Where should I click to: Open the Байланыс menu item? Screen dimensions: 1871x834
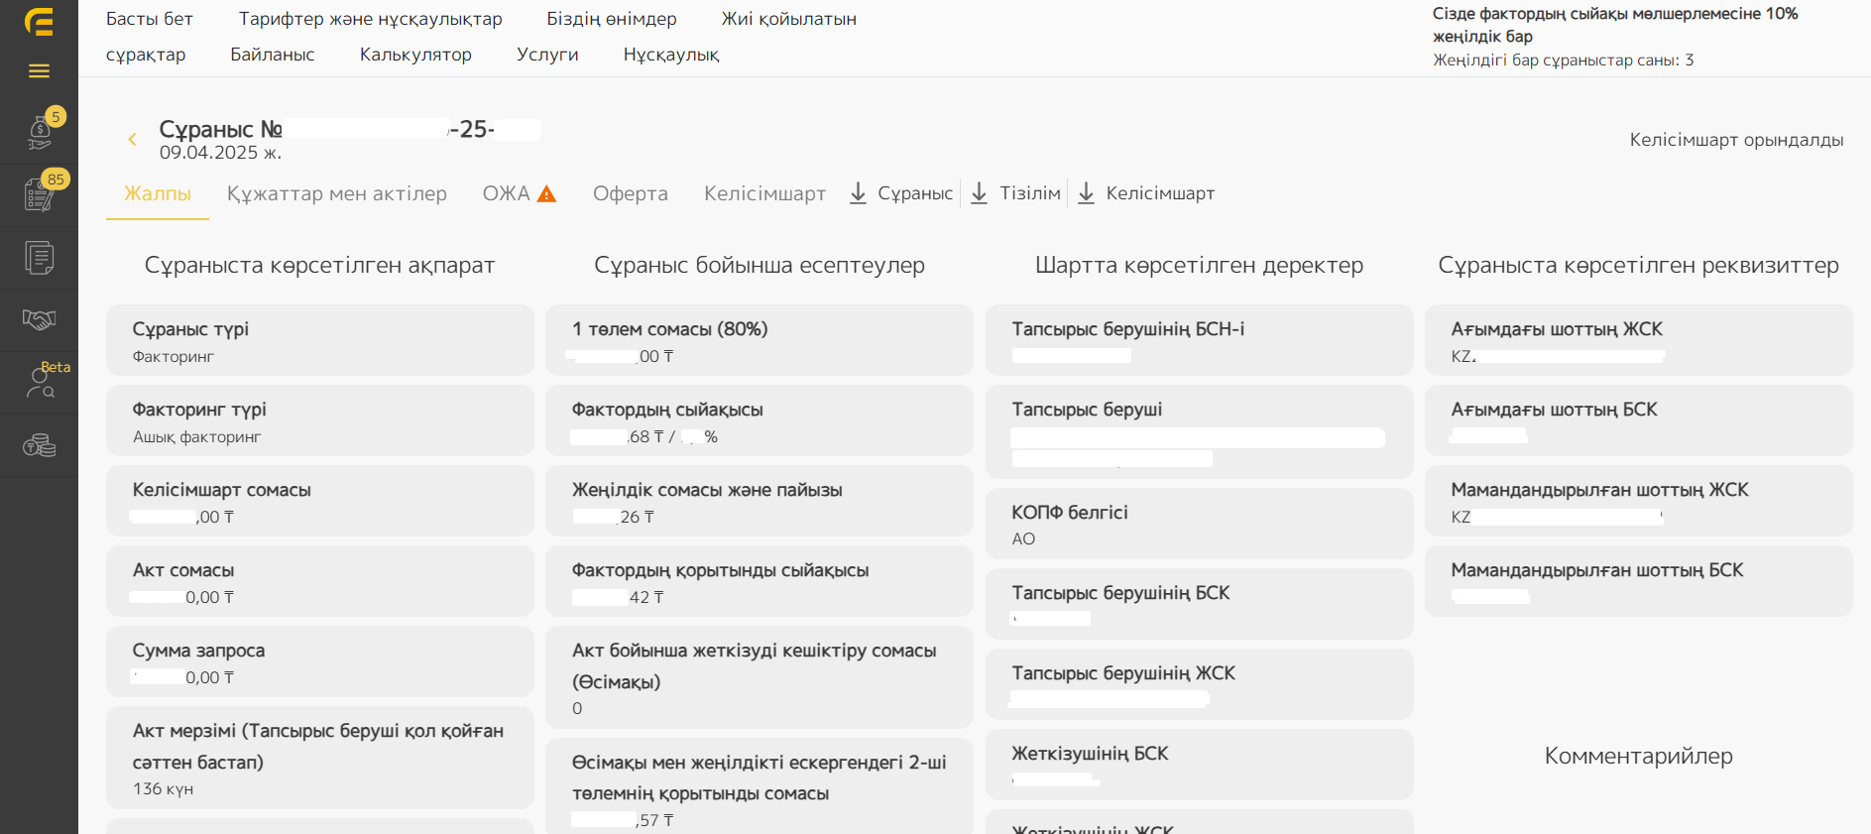(273, 55)
